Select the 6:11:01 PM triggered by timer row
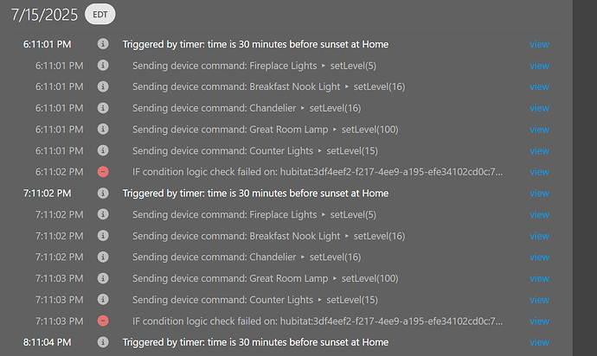597x356 pixels. point(286,44)
